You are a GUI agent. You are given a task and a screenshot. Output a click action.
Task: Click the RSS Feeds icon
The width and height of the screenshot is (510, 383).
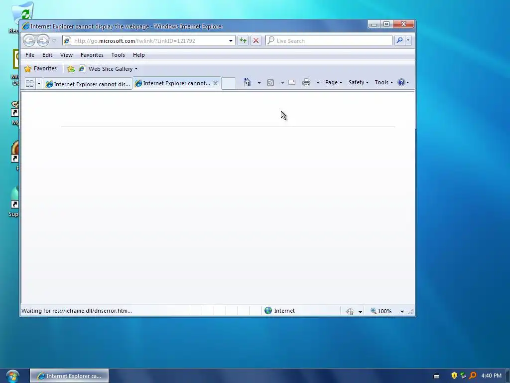point(270,82)
